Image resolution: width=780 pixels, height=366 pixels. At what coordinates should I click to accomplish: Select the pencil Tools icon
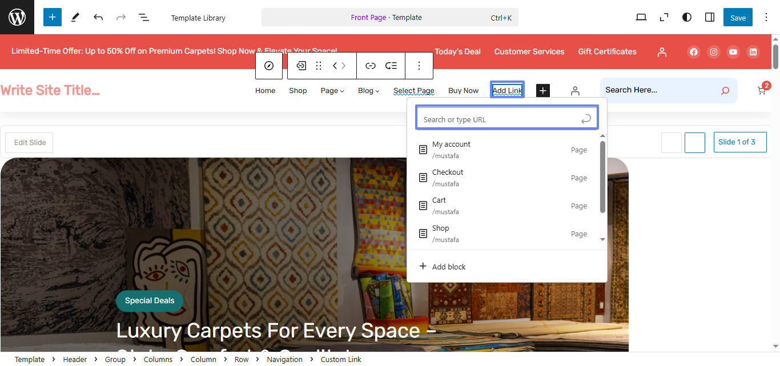point(75,17)
